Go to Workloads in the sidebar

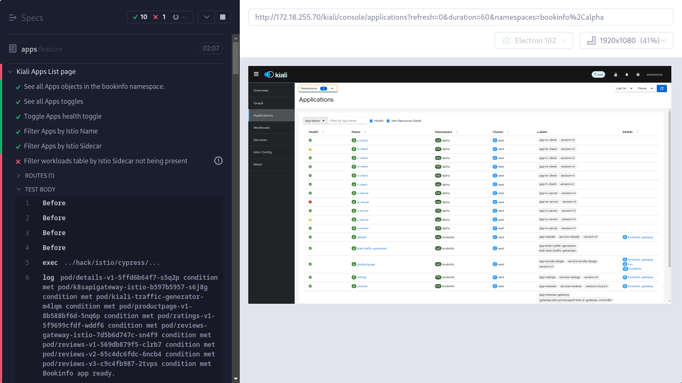coord(262,128)
